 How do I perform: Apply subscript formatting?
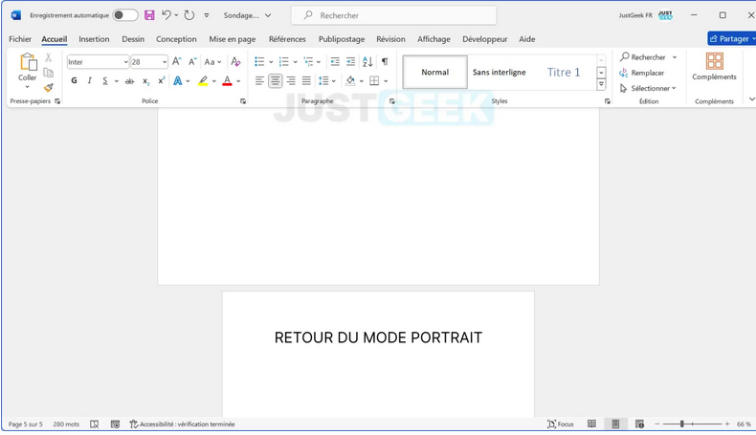145,81
